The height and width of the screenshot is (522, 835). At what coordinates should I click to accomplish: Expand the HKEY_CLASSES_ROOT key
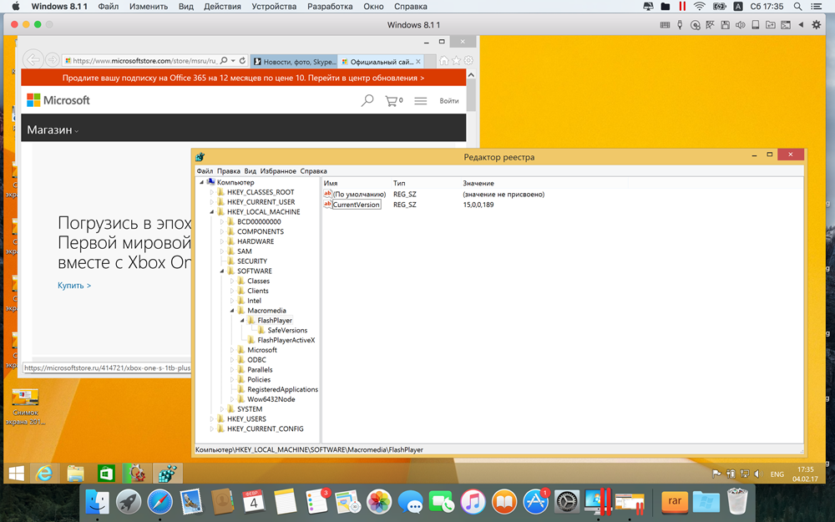pos(211,192)
